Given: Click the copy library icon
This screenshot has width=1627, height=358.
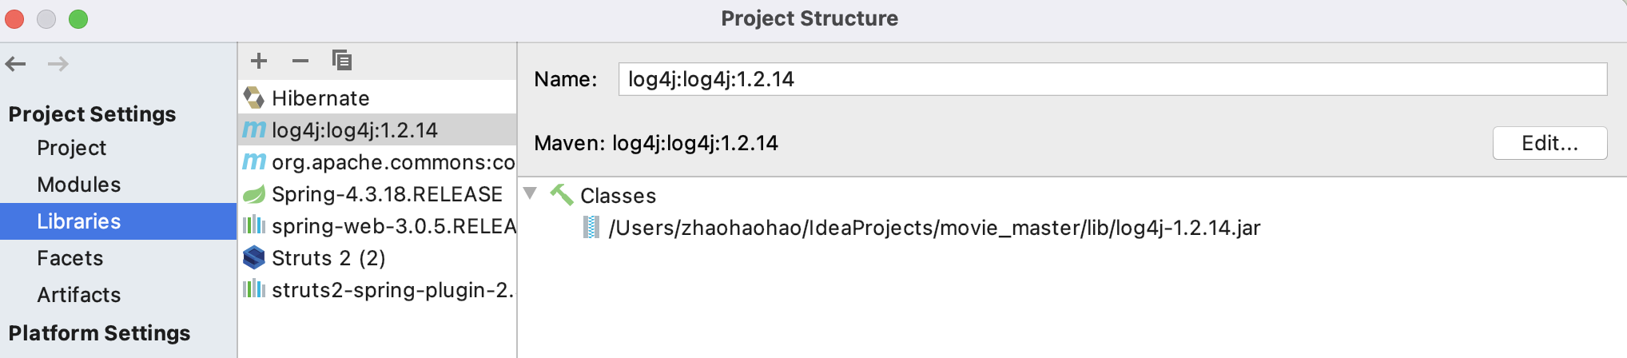Looking at the screenshot, I should [x=342, y=61].
